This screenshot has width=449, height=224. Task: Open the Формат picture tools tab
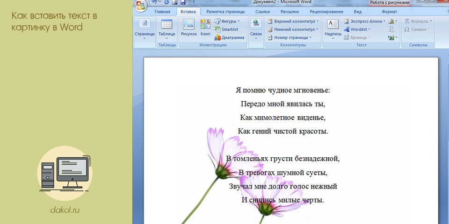pos(390,12)
